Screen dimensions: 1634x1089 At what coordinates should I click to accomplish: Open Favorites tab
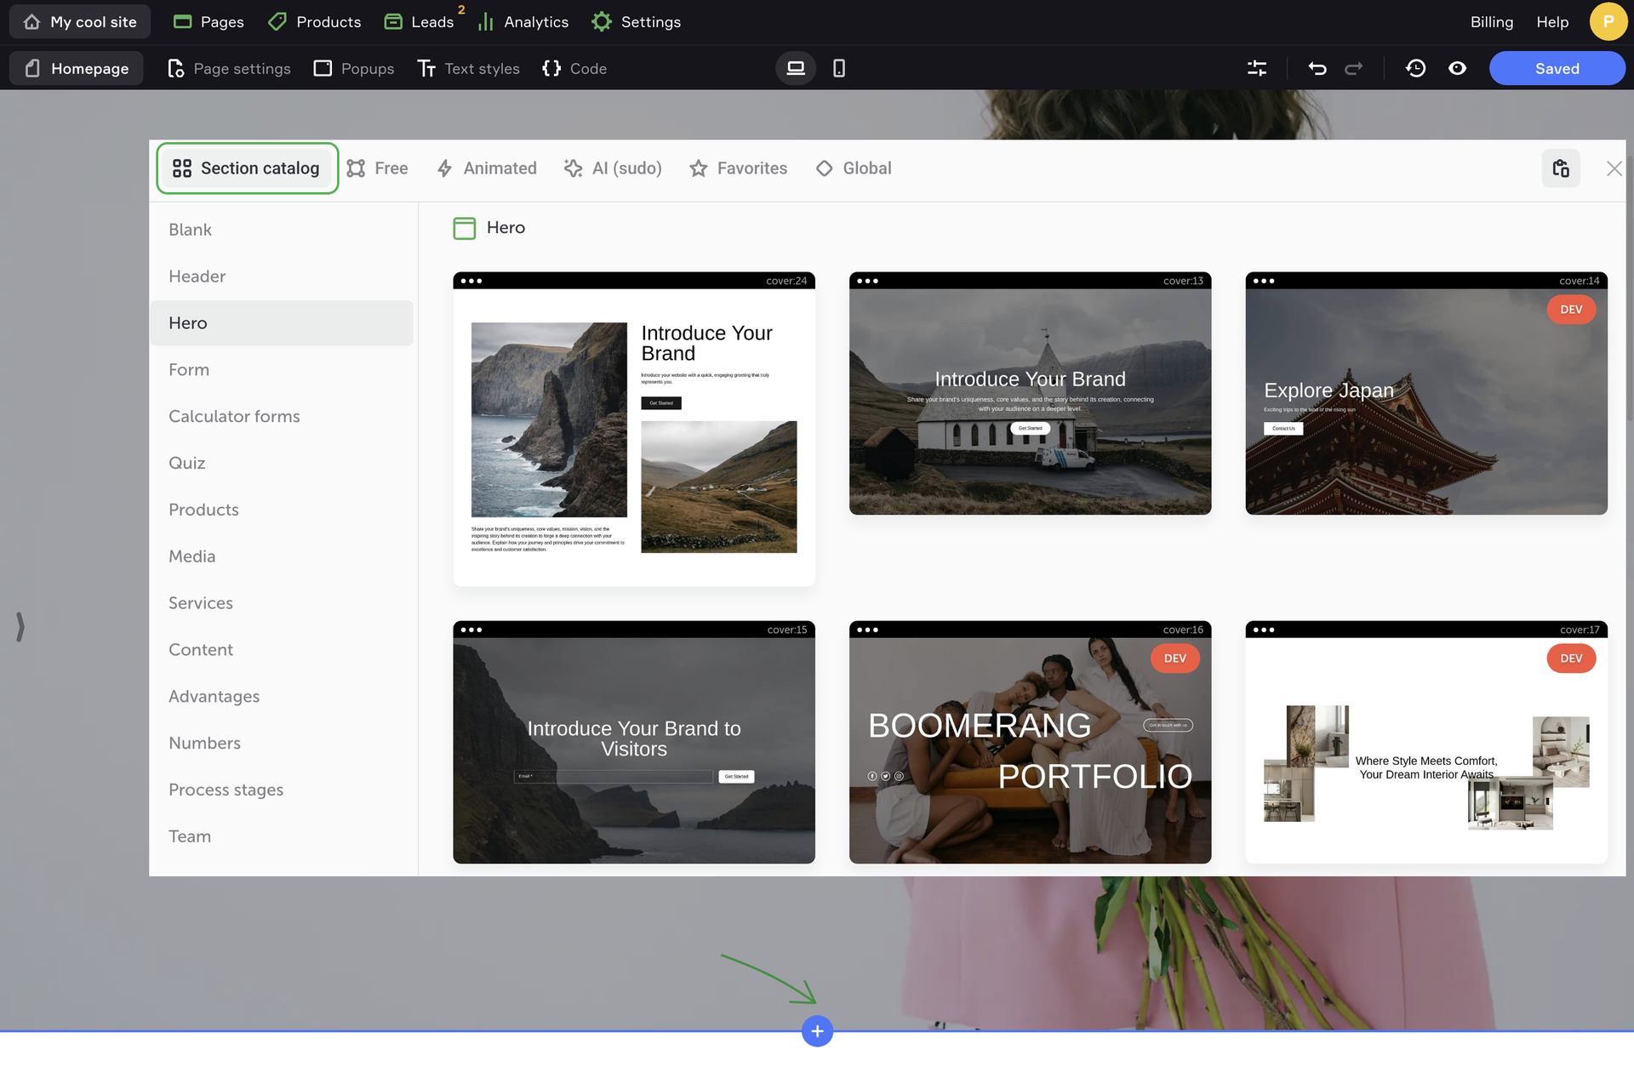click(738, 168)
